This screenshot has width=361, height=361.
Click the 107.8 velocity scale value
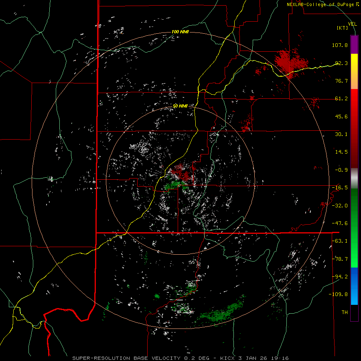[x=340, y=45]
